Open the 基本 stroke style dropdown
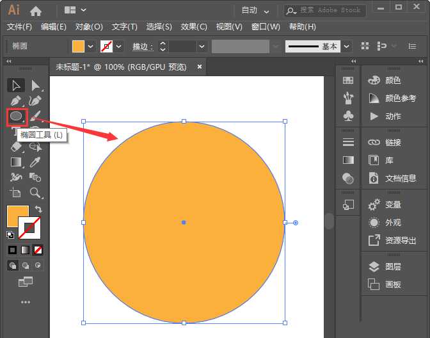 click(346, 47)
